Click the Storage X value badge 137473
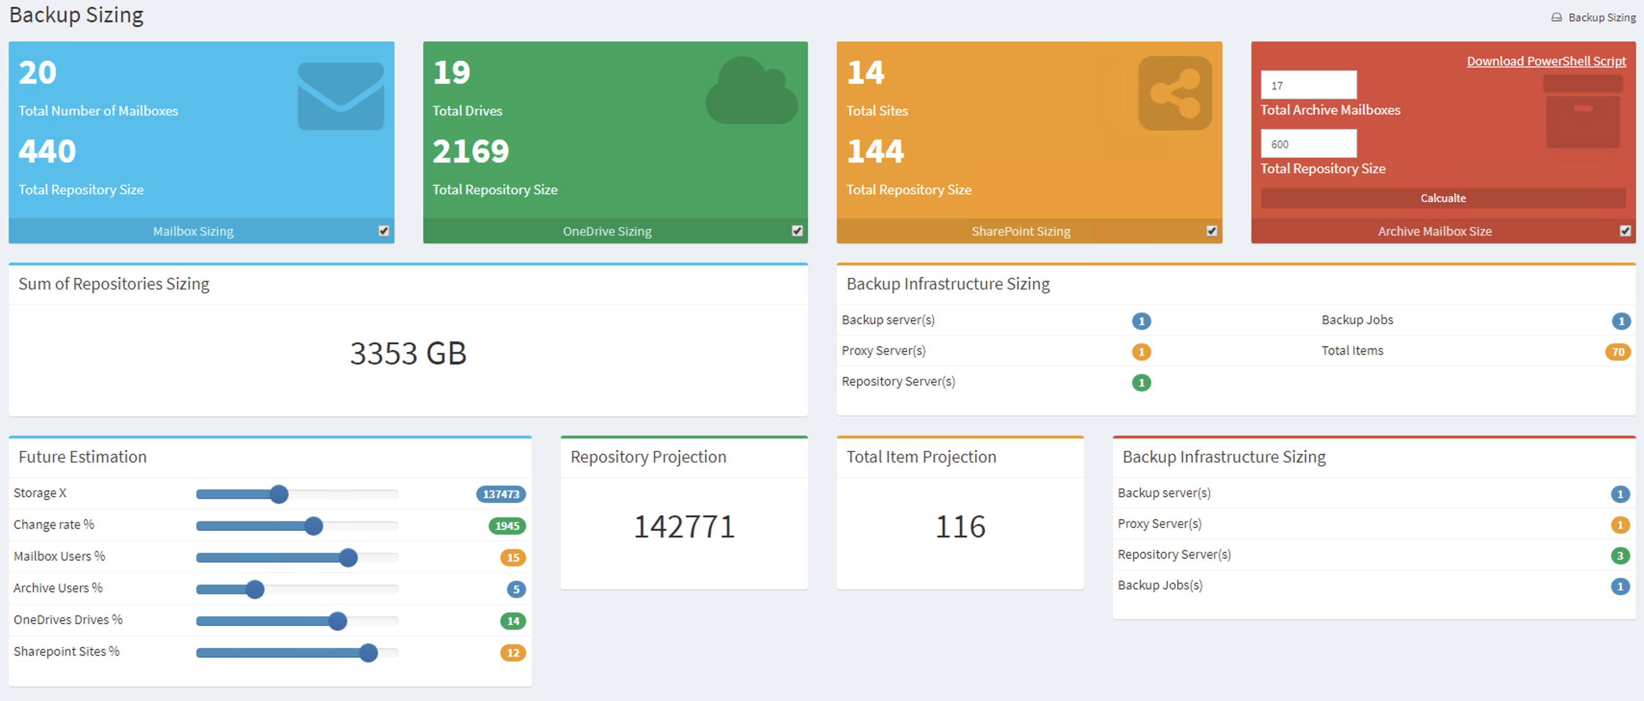 pyautogui.click(x=501, y=494)
